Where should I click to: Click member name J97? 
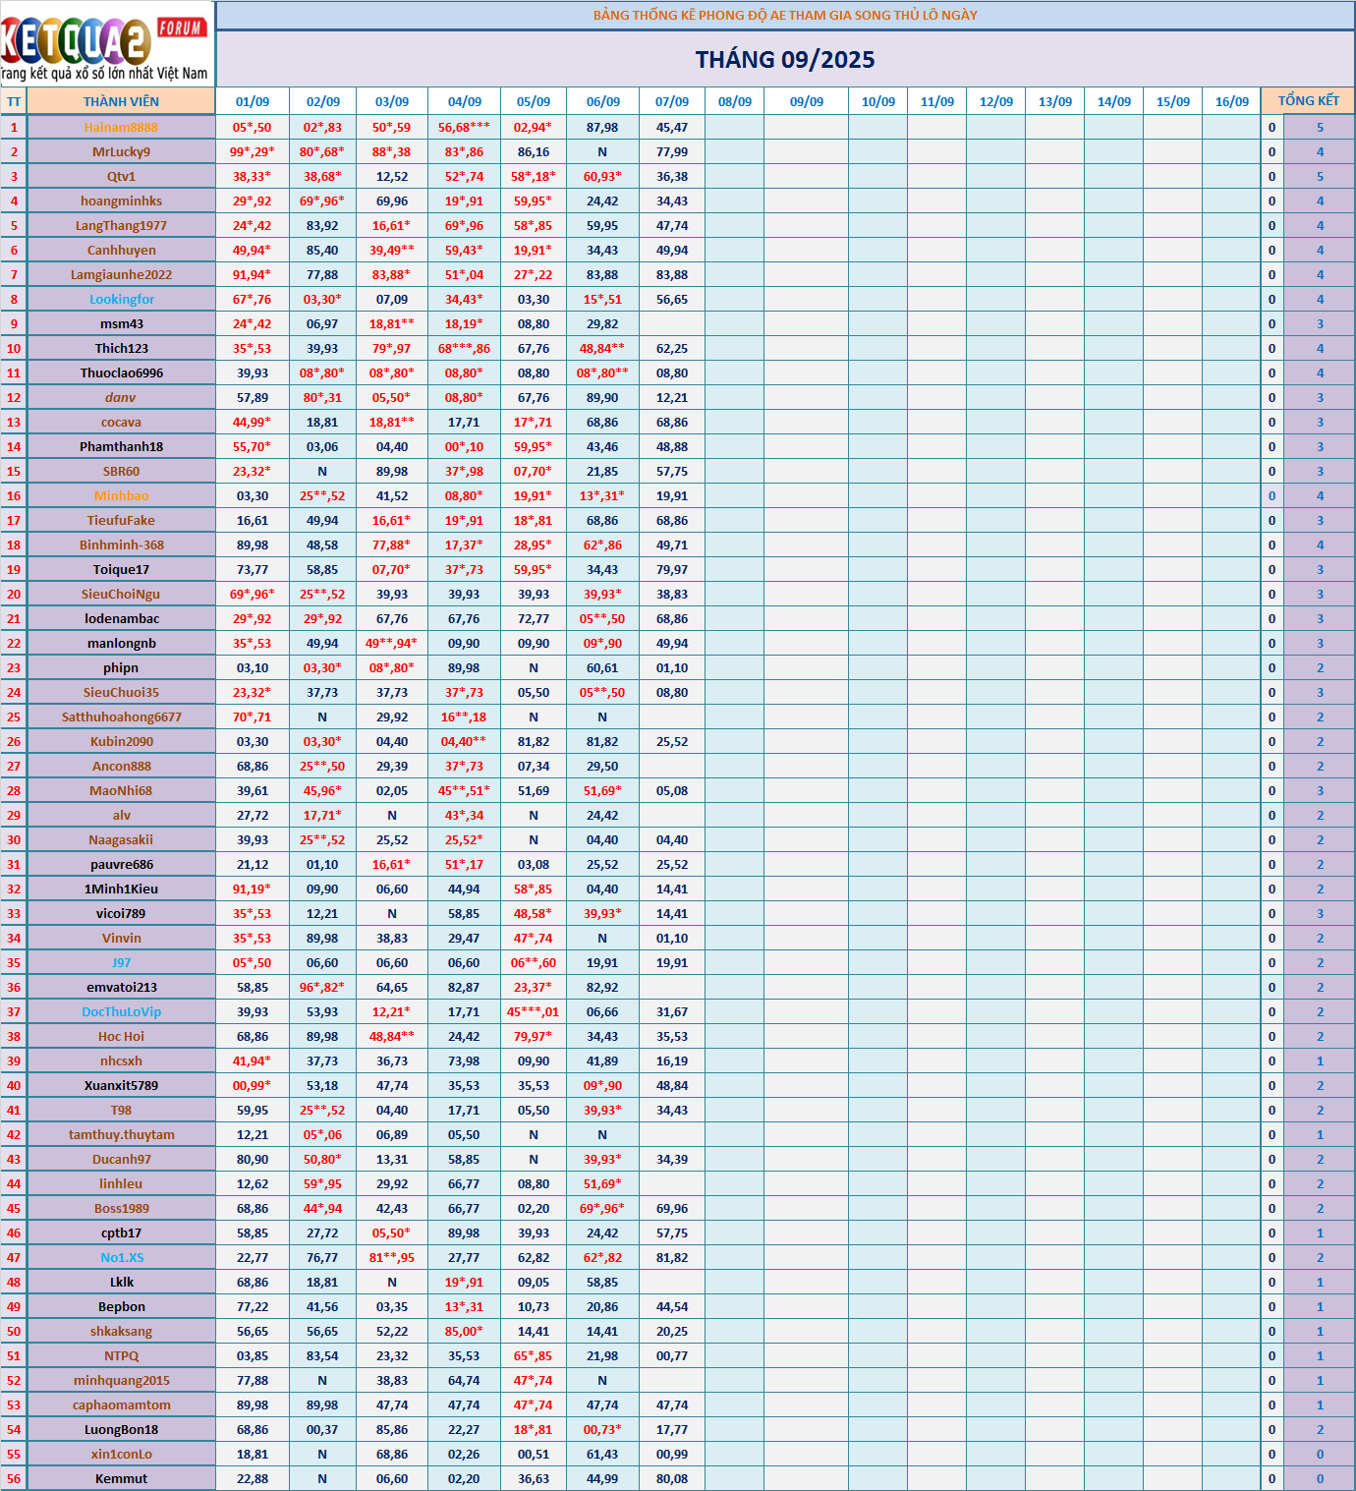pyautogui.click(x=121, y=962)
